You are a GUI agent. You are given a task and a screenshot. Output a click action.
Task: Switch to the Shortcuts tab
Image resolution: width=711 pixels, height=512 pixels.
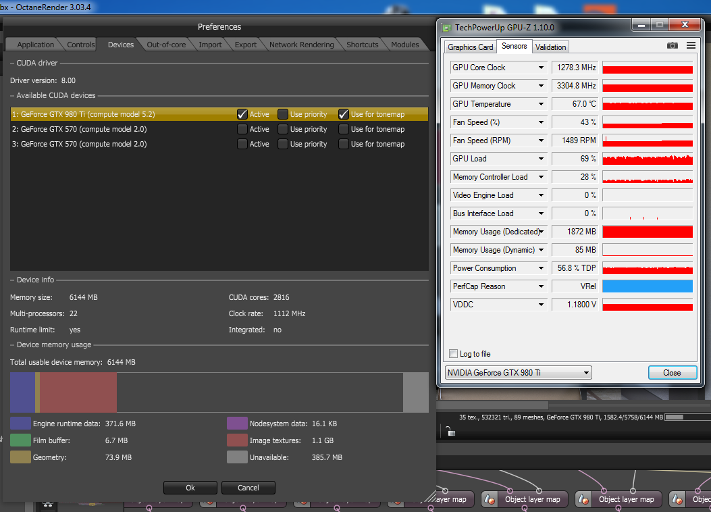(x=363, y=45)
